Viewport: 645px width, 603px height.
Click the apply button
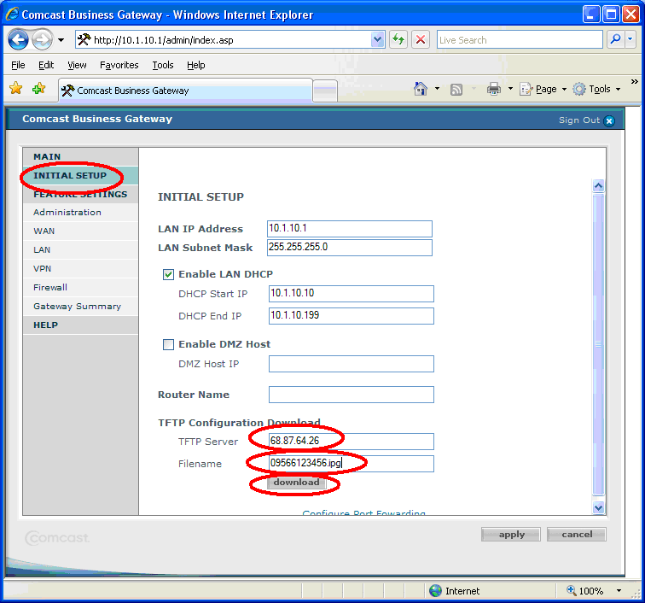(x=511, y=534)
